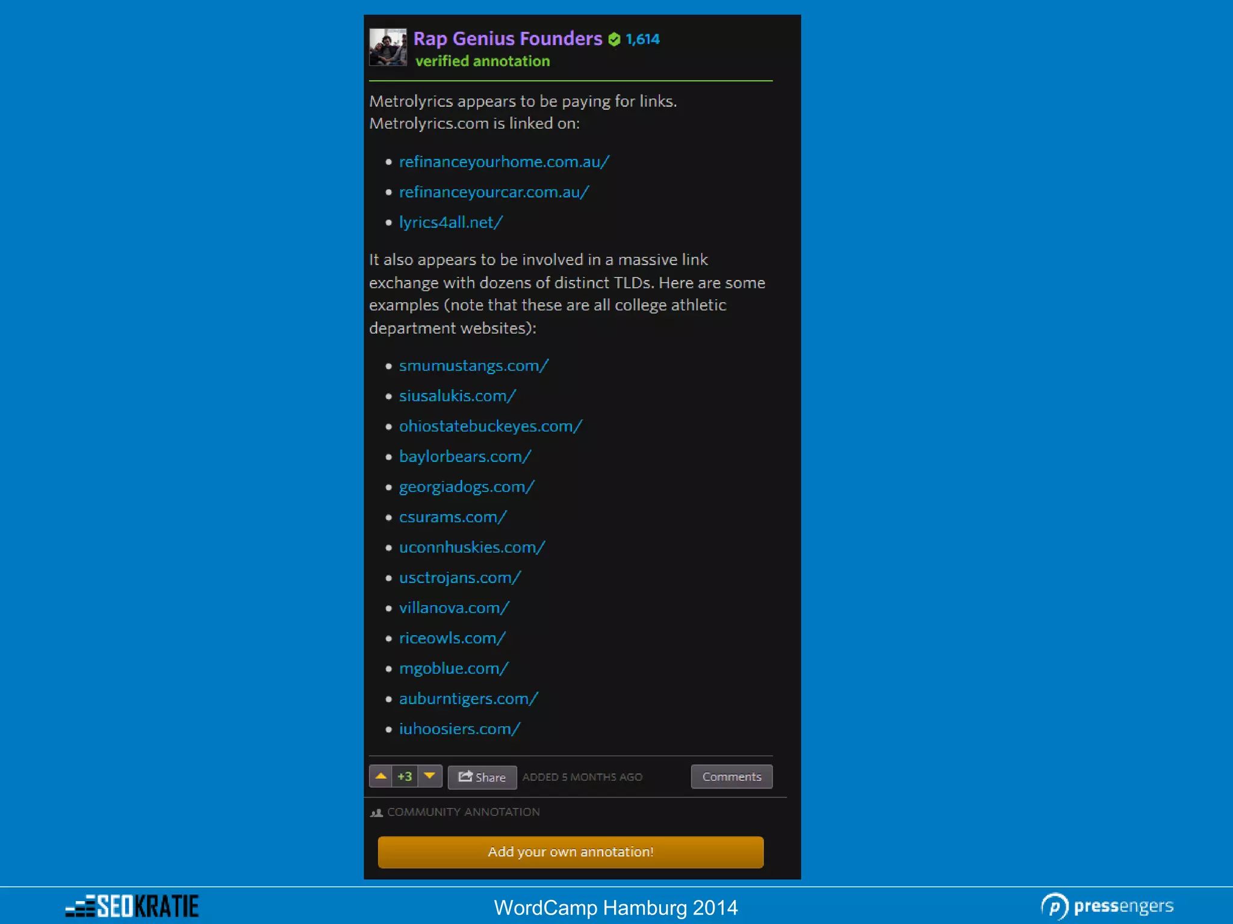Click the Seokratie logo
This screenshot has height=924, width=1233.
[132, 906]
